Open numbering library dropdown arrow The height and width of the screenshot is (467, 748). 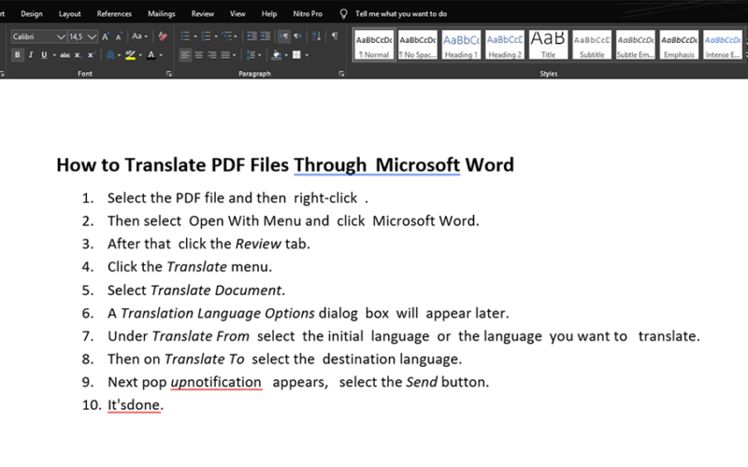tap(216, 36)
